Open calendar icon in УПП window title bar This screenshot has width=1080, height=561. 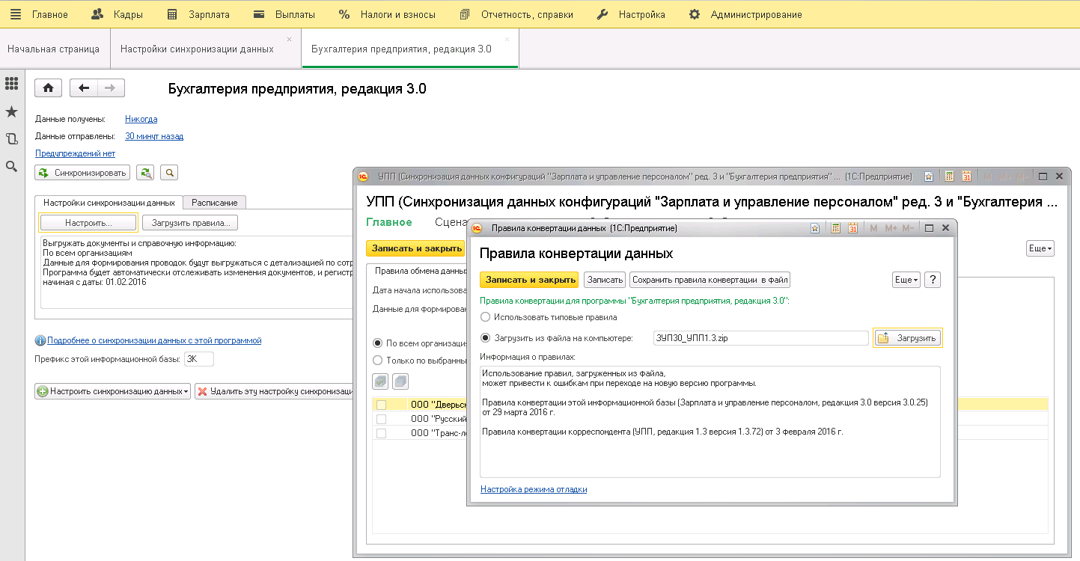click(x=967, y=177)
